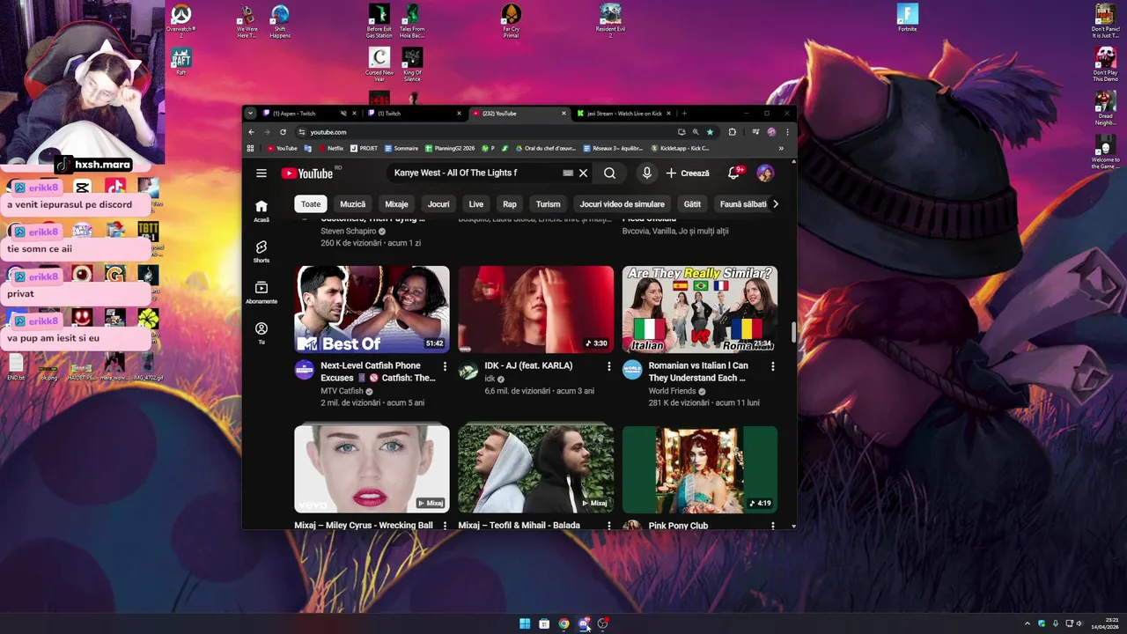This screenshot has height=634, width=1127.
Task: Open the YouTube account avatar menu
Action: (x=765, y=173)
